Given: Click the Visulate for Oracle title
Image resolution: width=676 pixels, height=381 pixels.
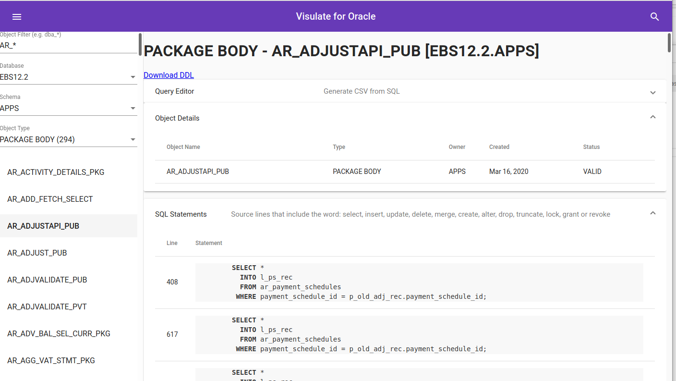Looking at the screenshot, I should (x=336, y=16).
